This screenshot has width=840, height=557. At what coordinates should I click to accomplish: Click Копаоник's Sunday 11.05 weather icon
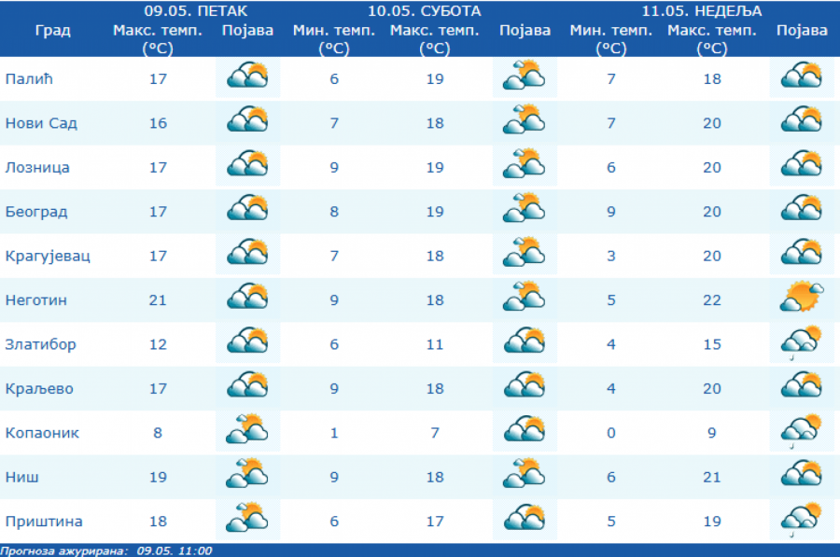pos(802,432)
